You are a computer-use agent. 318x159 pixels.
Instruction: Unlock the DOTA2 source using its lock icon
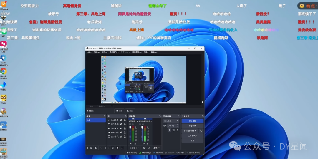[x=125, y=133]
